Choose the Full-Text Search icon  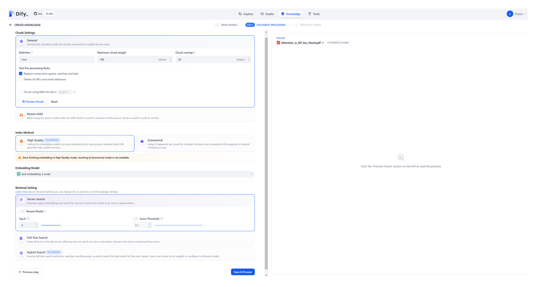click(x=21, y=239)
